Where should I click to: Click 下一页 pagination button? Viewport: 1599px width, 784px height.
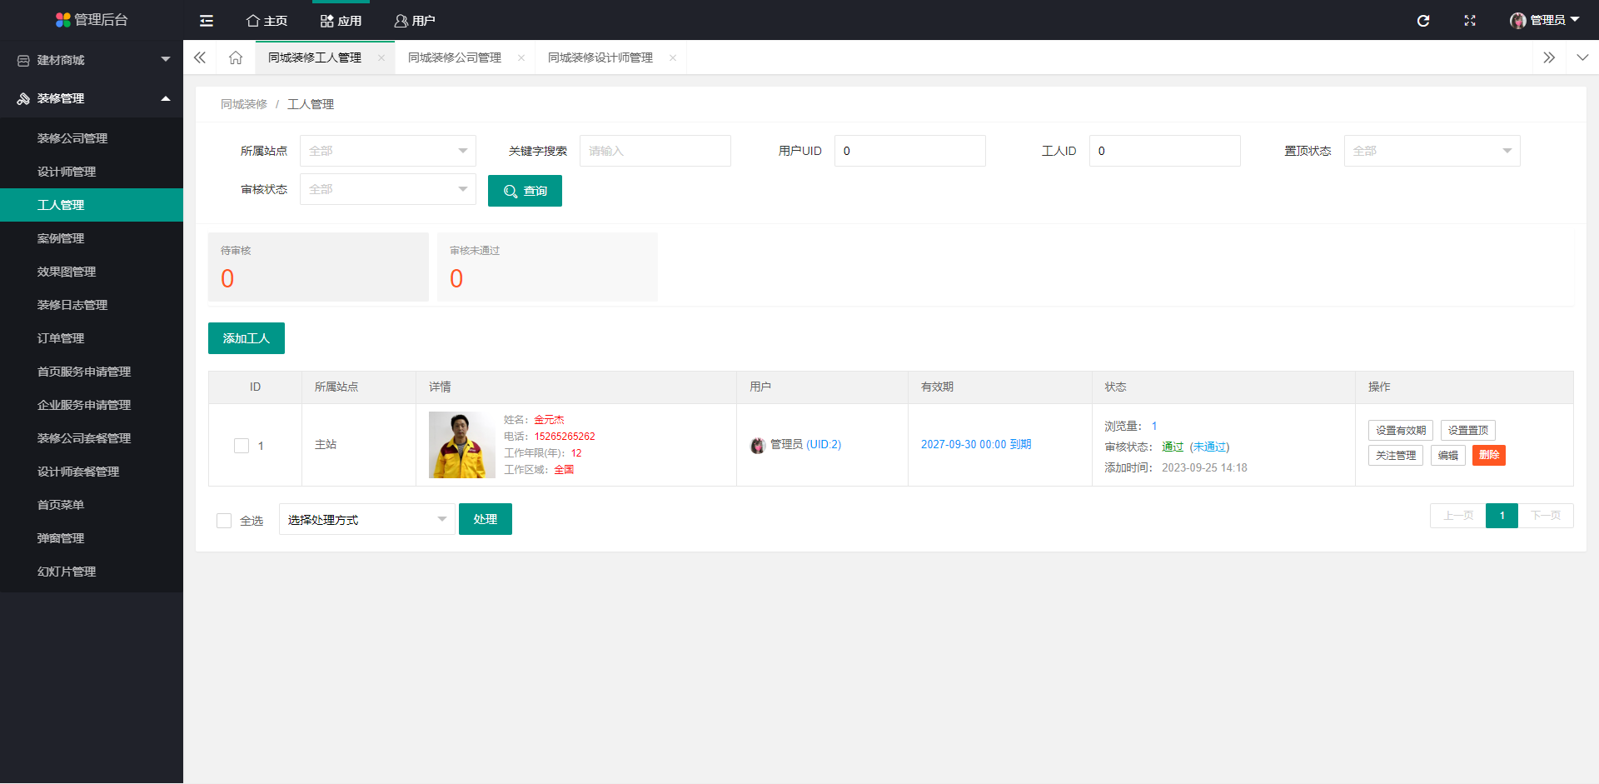pos(1546,516)
